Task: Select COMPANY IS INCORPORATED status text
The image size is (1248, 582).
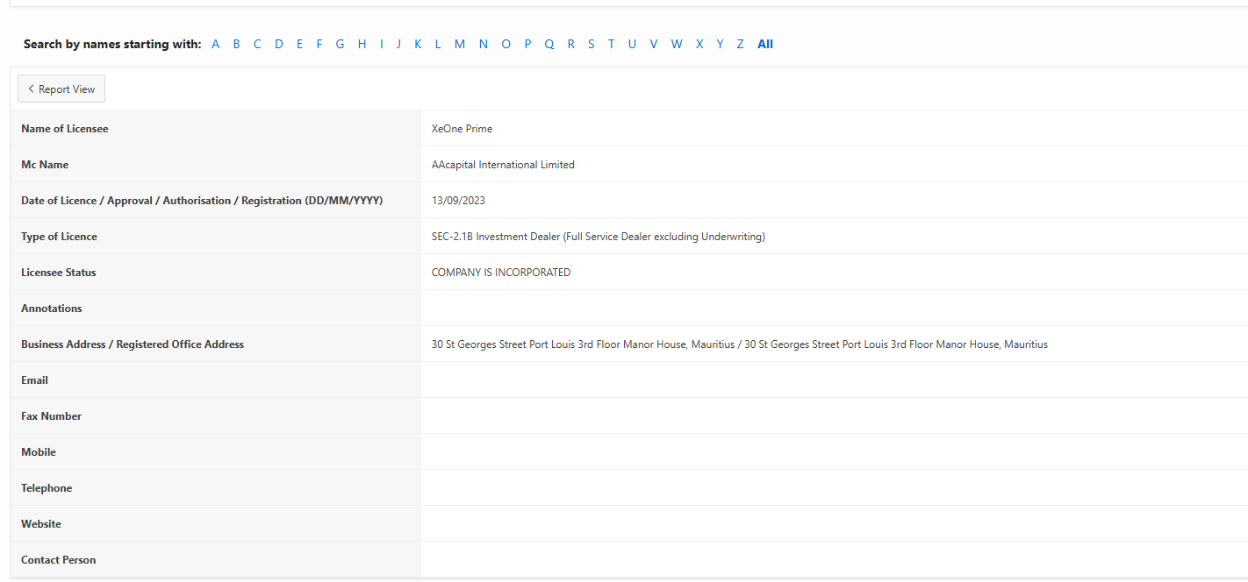Action: [x=501, y=273]
